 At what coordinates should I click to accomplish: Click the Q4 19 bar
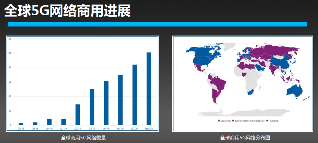pyautogui.click(x=106, y=103)
